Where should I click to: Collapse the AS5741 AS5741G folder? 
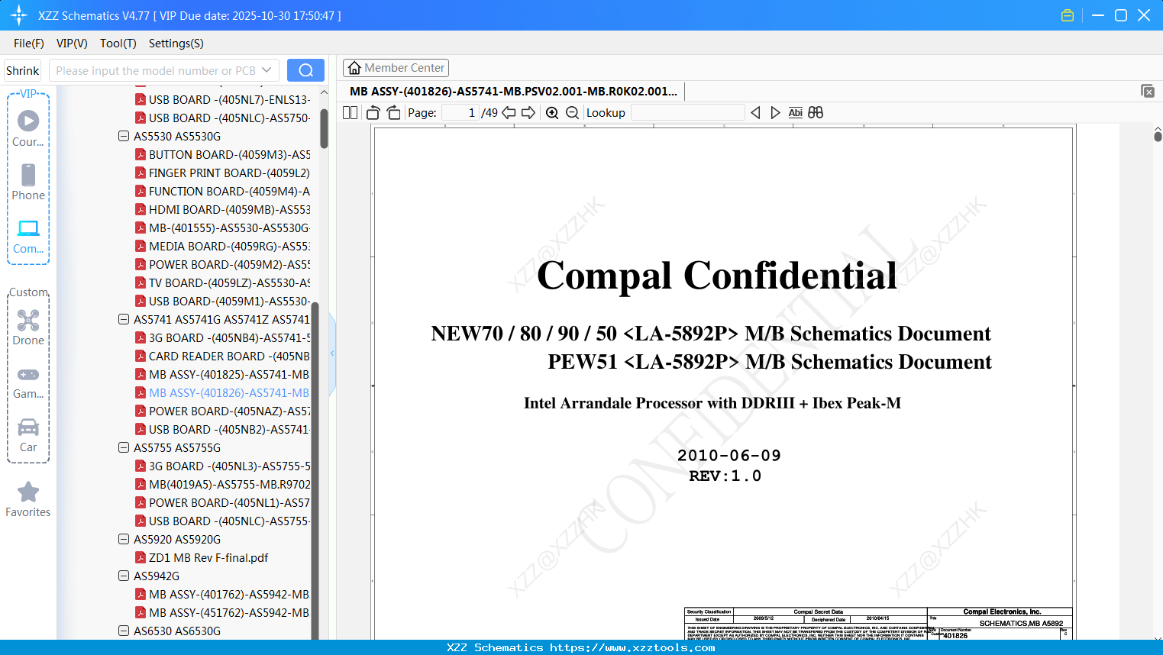124,320
